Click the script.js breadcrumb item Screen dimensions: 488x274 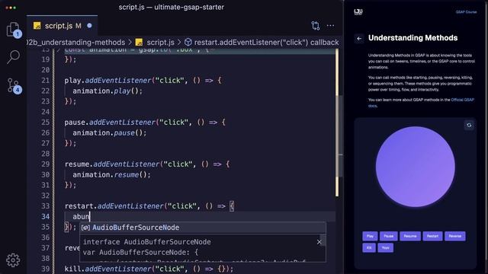(160, 43)
